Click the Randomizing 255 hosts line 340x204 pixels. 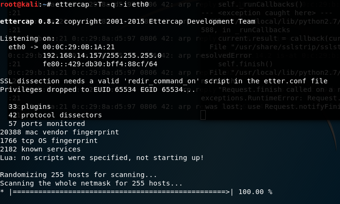click(78, 175)
